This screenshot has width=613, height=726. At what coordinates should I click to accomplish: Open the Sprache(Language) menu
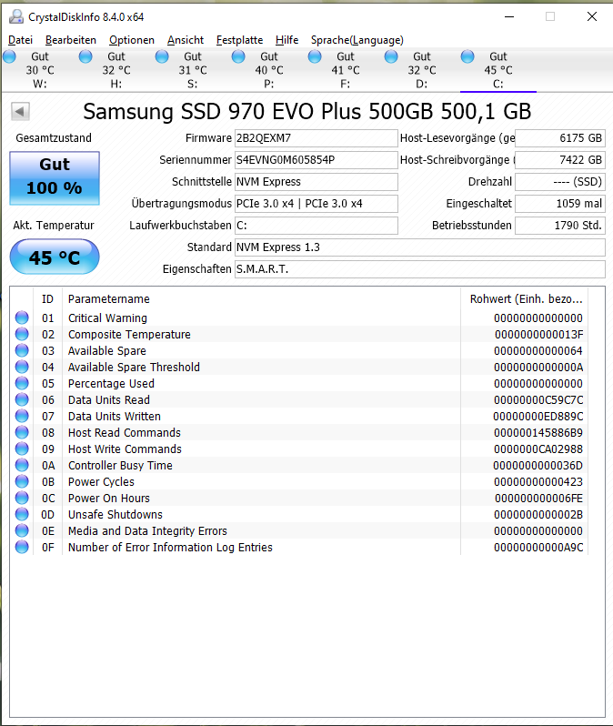357,40
